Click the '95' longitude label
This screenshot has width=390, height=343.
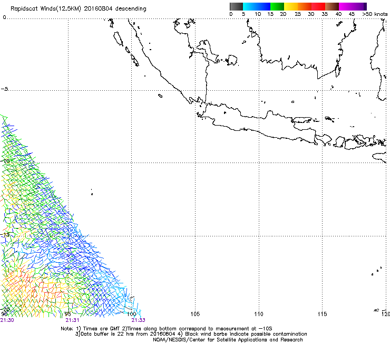pos(68,314)
